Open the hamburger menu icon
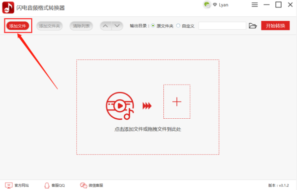 (x=255, y=5)
